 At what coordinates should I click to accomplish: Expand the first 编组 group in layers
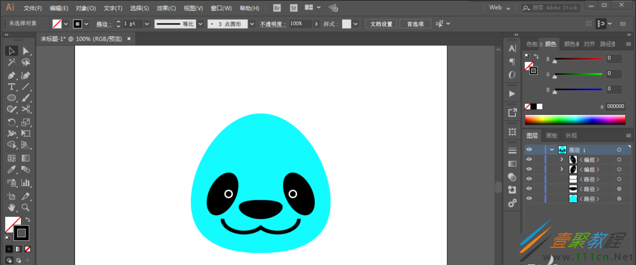[x=562, y=160]
